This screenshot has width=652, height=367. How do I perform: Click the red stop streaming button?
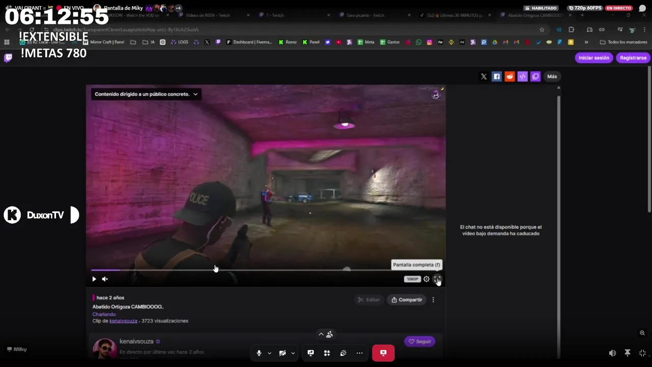383,353
